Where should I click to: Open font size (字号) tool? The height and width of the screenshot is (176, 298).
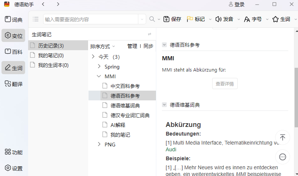point(247,19)
